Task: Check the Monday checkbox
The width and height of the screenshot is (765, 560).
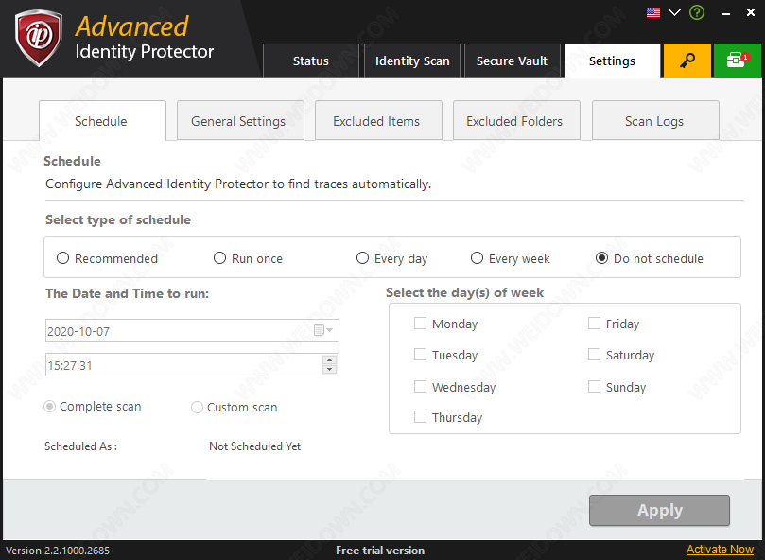Action: pyautogui.click(x=421, y=324)
